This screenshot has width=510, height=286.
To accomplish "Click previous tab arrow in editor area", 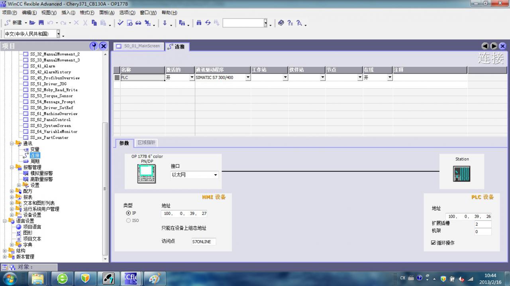I will [x=485, y=46].
